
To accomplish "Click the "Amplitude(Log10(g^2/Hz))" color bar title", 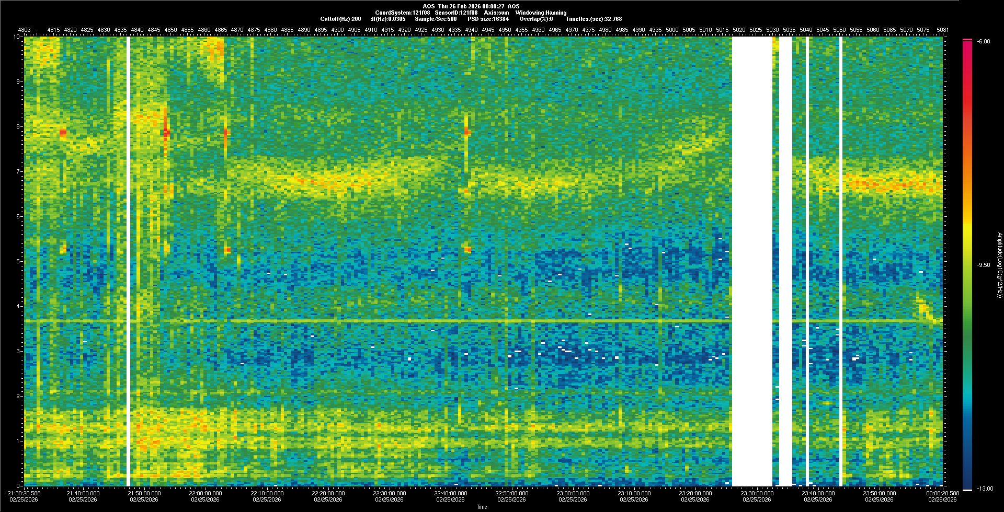I will pyautogui.click(x=999, y=265).
